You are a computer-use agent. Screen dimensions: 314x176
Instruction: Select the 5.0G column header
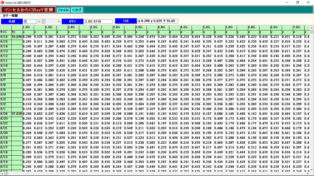tap(208, 27)
